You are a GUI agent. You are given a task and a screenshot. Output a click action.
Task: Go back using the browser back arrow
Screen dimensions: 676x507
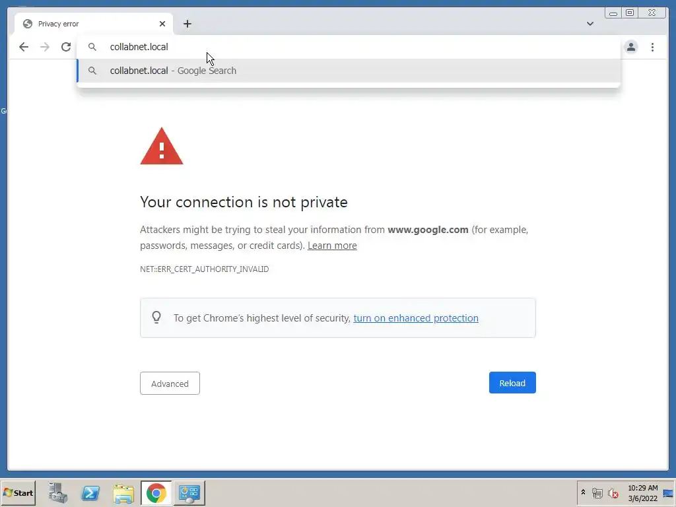(24, 47)
